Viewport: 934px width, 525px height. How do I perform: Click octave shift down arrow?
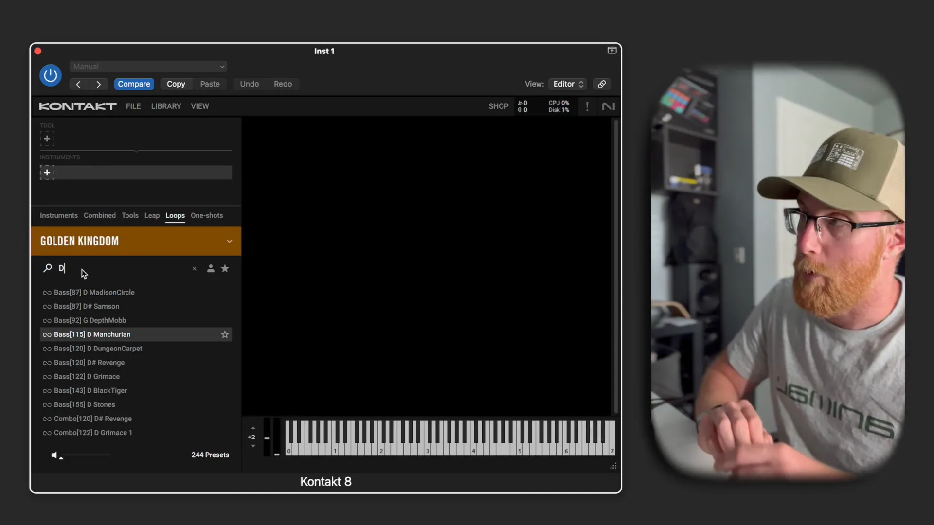[x=253, y=446]
